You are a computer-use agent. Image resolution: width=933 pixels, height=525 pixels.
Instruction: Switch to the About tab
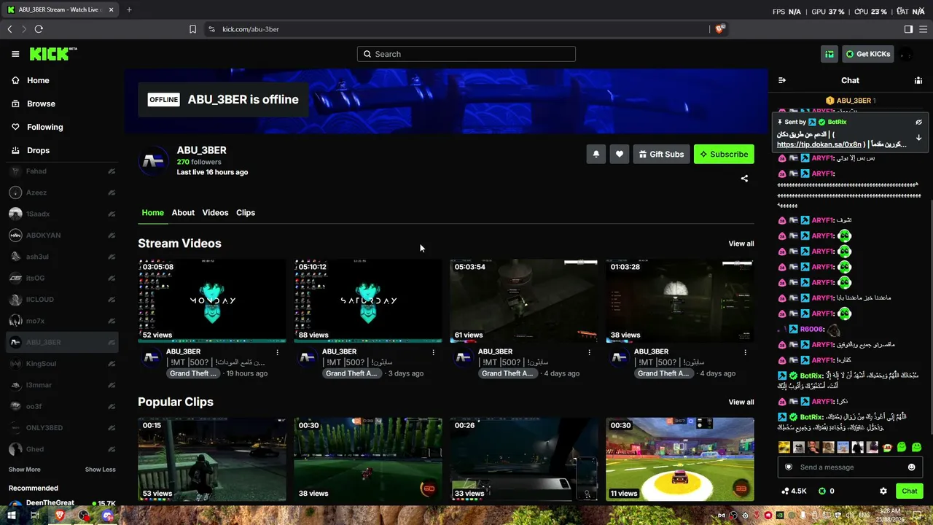click(183, 213)
